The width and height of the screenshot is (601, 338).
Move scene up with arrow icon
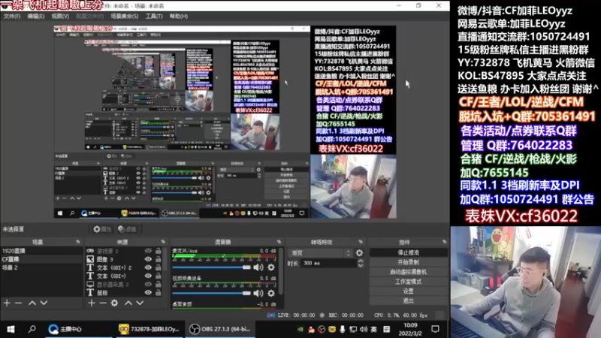click(32, 303)
